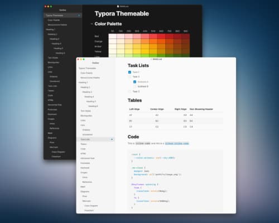
Task: Go to Horizontal Rule in dark window outline
Action: point(55,105)
